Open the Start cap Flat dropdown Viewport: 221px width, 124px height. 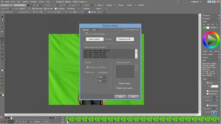click(45, 12)
